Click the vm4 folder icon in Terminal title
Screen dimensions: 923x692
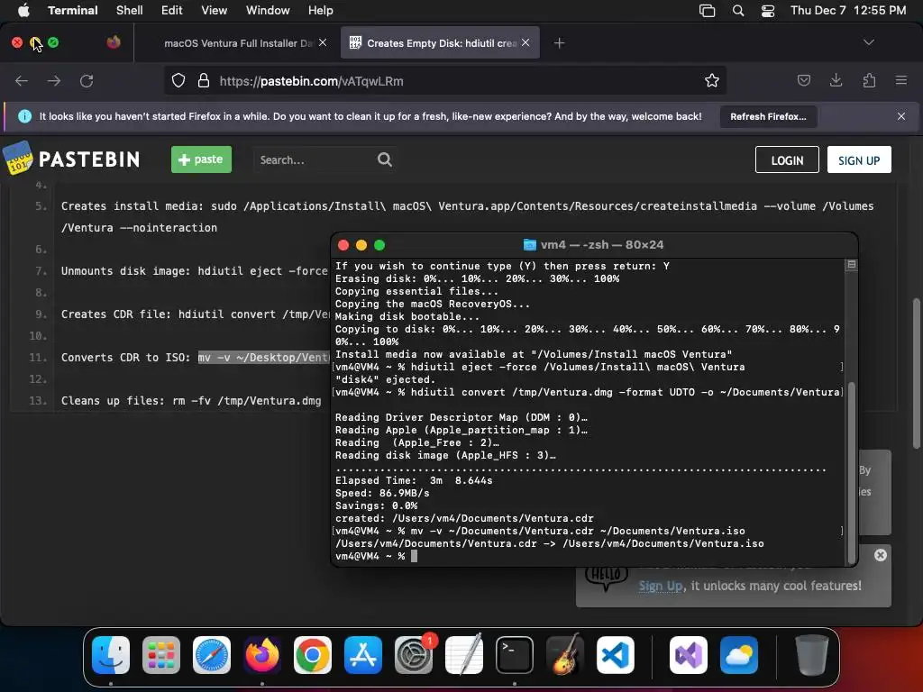click(529, 245)
